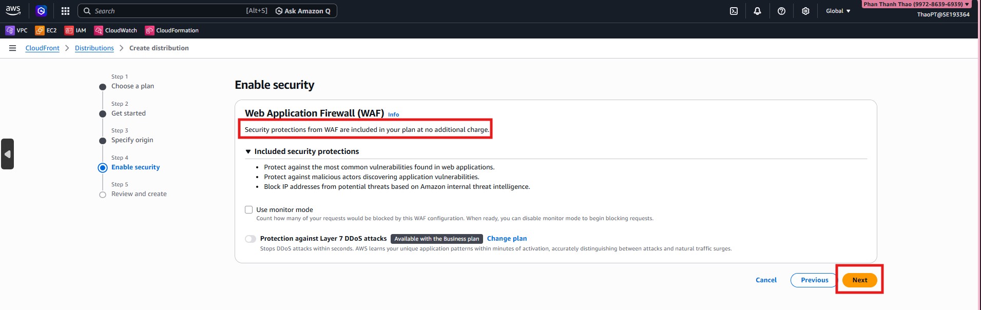Toggle Protection against Layer 7 DDoS attacks
Image resolution: width=981 pixels, height=310 pixels.
251,239
